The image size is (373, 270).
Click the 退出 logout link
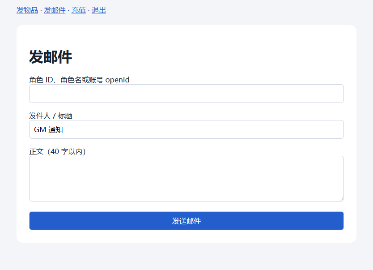pyautogui.click(x=99, y=10)
